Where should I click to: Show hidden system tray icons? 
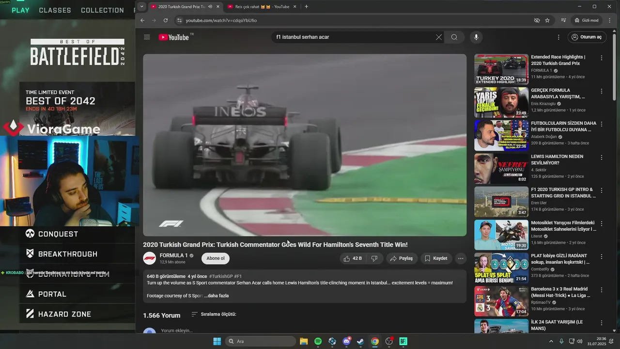tap(551, 341)
